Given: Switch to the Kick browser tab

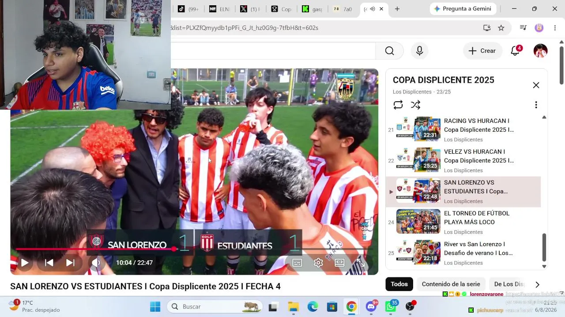Looking at the screenshot, I should pos(312,9).
